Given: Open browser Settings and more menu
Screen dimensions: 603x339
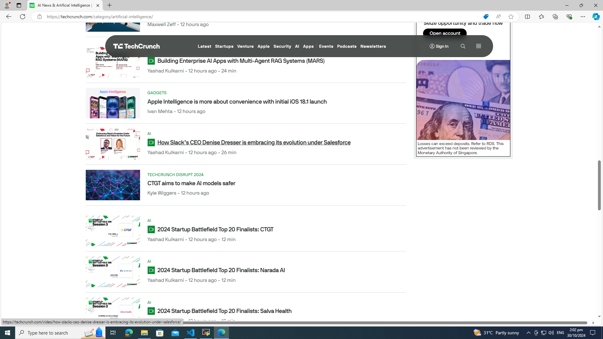Looking at the screenshot, I should click(583, 17).
